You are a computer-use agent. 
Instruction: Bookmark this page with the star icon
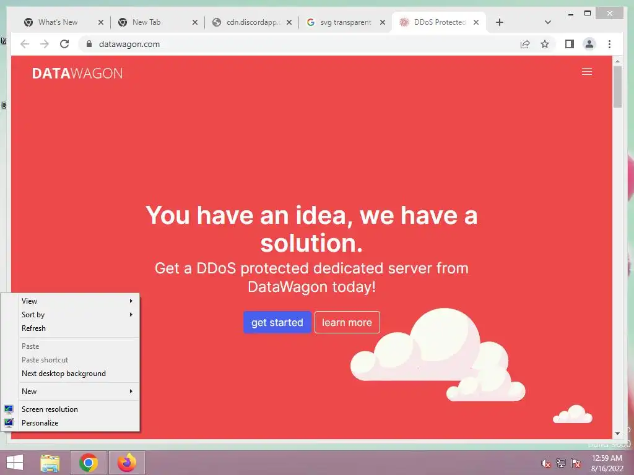[x=545, y=44]
